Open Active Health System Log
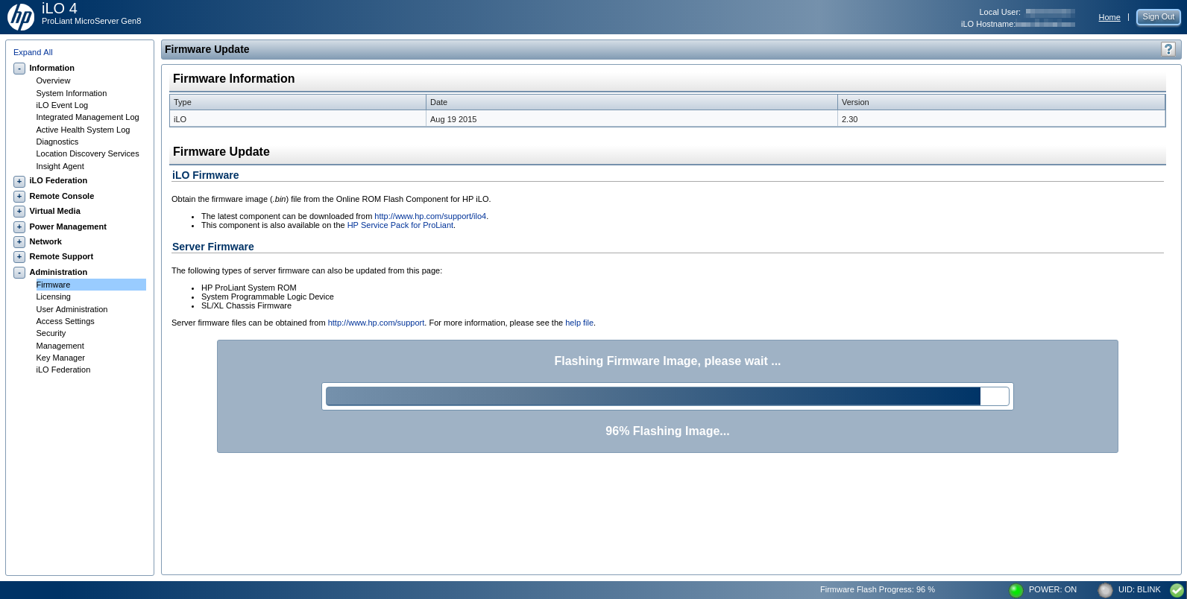Image resolution: width=1187 pixels, height=599 pixels. [x=83, y=130]
